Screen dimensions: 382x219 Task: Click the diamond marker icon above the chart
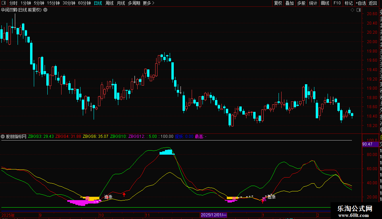(352, 10)
